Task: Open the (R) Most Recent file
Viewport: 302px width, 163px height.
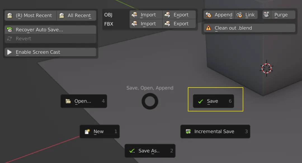Action: 31,15
